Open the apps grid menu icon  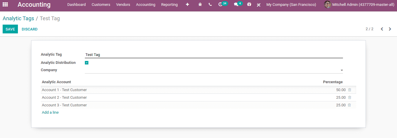(5, 5)
